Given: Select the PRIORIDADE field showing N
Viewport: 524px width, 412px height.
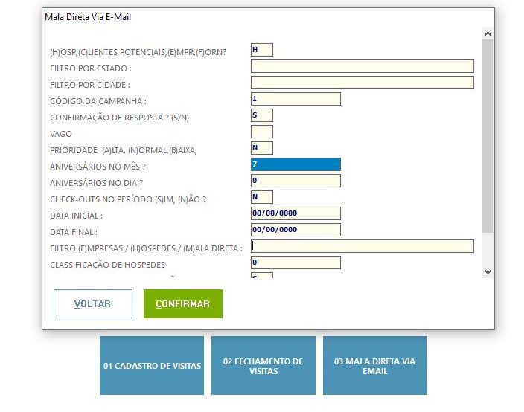Looking at the screenshot, I should pyautogui.click(x=262, y=148).
